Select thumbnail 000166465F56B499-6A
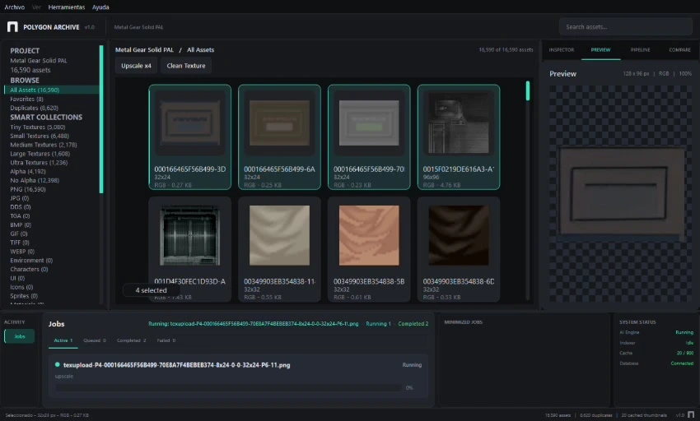The width and height of the screenshot is (700, 421). point(279,137)
